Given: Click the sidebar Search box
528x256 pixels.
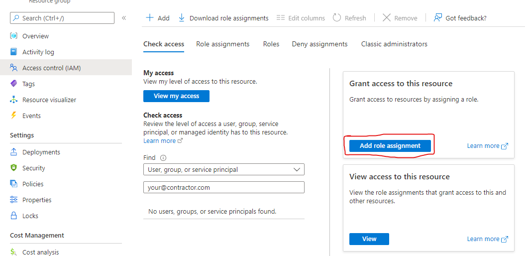Looking at the screenshot, I should [x=62, y=18].
